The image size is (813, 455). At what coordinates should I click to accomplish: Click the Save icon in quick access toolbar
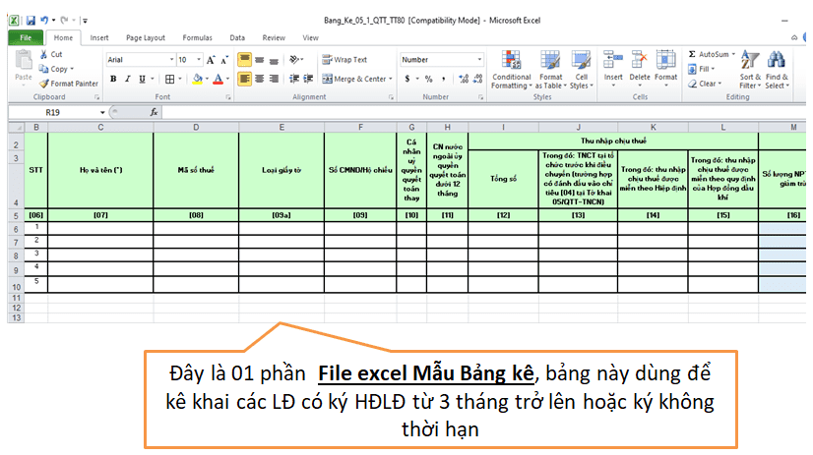[31, 19]
